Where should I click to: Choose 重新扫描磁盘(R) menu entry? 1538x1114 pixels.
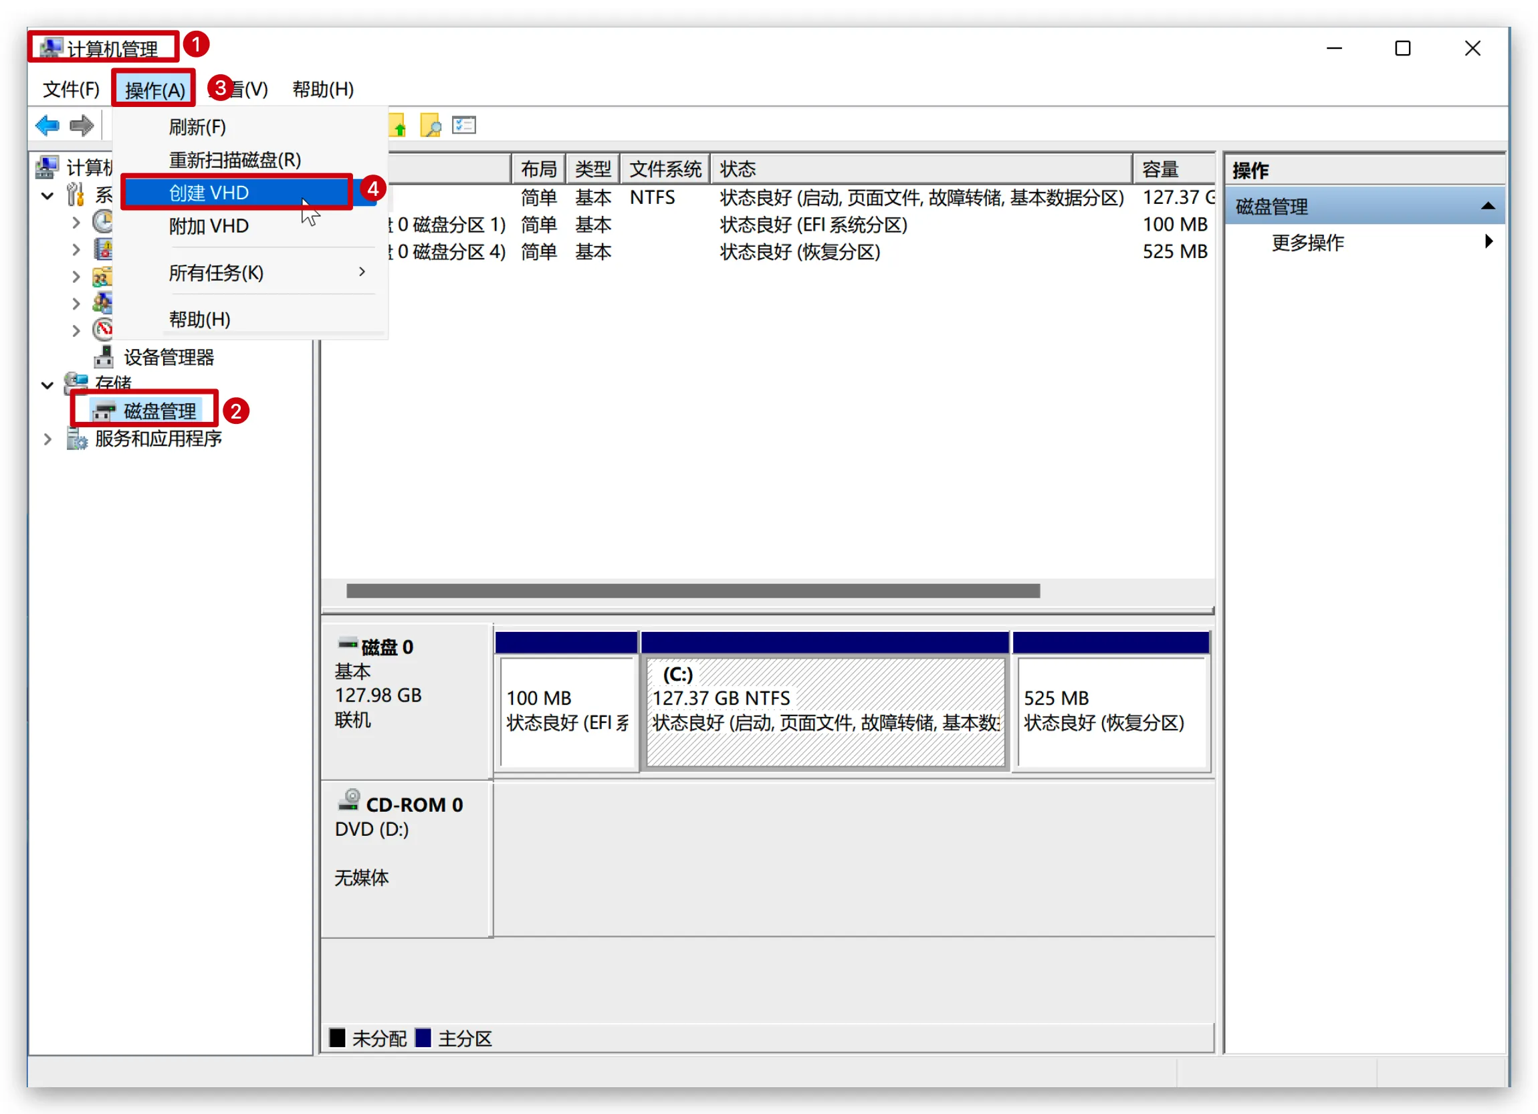(251, 160)
